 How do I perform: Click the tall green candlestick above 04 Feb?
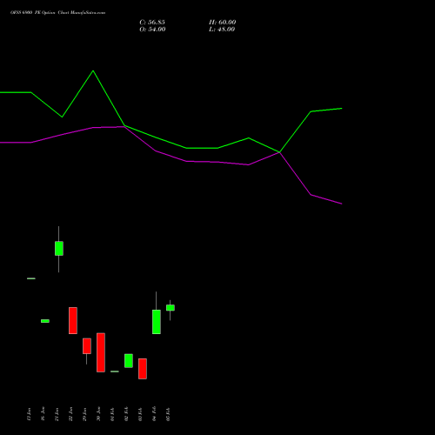[157, 322]
